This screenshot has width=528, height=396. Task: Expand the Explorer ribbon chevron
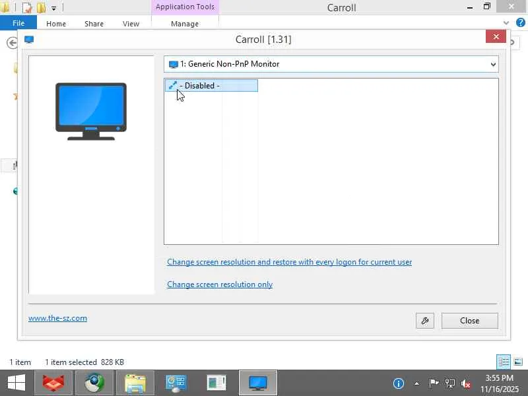[506, 23]
